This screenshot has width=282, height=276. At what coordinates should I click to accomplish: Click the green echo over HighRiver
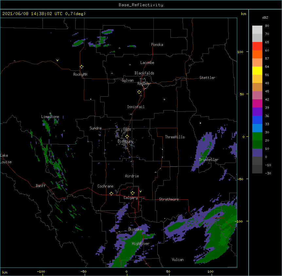[x=130, y=248]
